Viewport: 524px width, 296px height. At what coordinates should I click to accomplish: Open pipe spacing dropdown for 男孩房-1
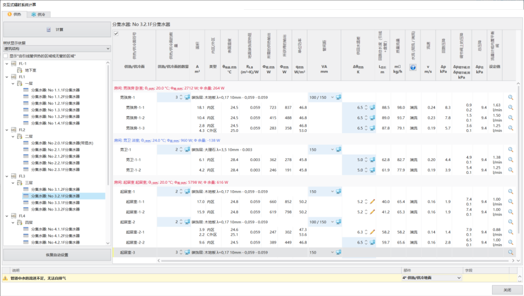(332, 98)
